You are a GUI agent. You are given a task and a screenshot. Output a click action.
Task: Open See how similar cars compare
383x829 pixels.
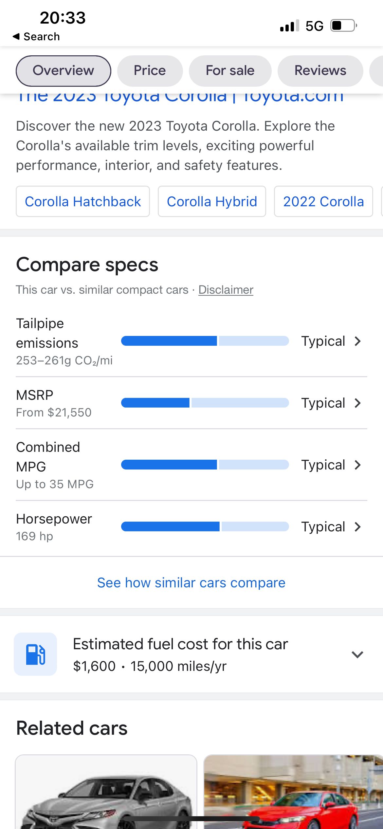pos(191,583)
